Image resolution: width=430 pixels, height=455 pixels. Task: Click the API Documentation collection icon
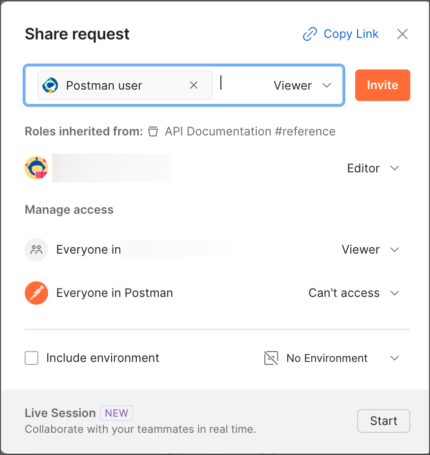pos(154,131)
